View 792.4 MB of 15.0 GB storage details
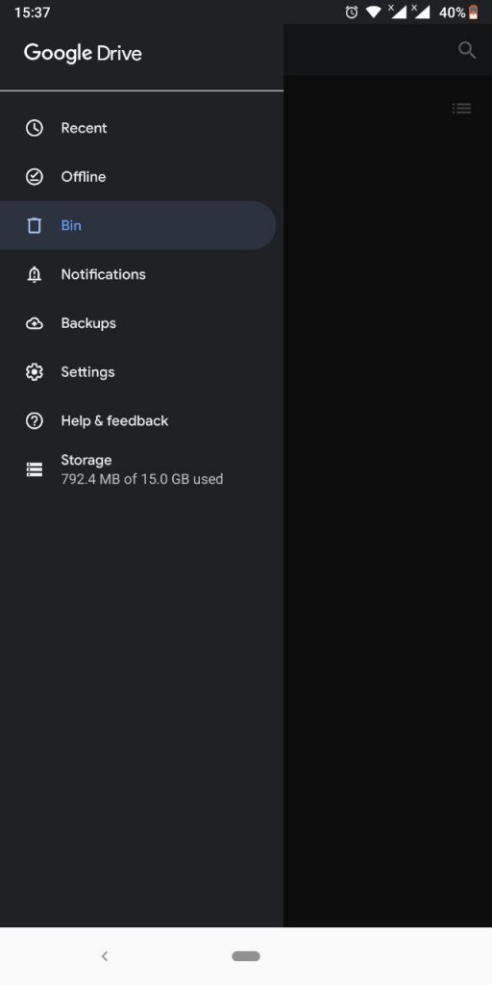Screen dimensions: 492x985 [x=142, y=479]
